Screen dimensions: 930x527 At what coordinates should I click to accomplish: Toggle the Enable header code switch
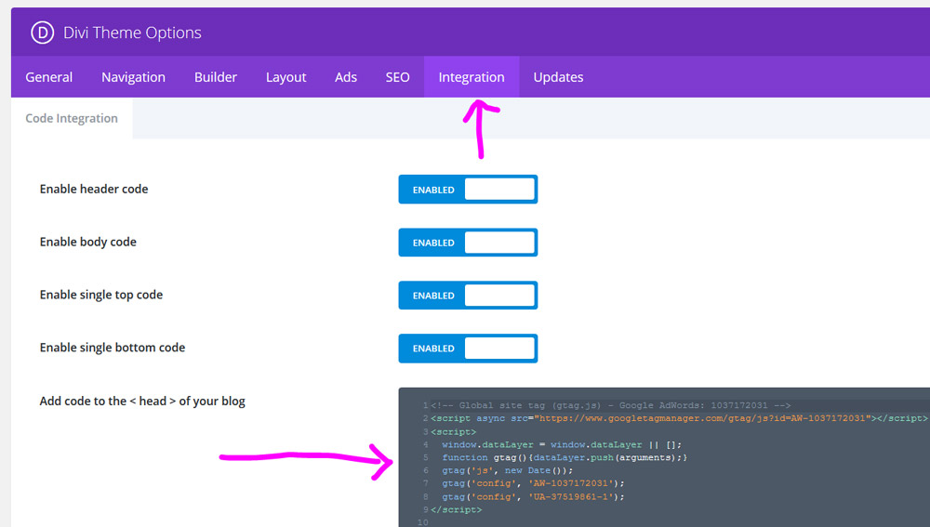pos(468,189)
